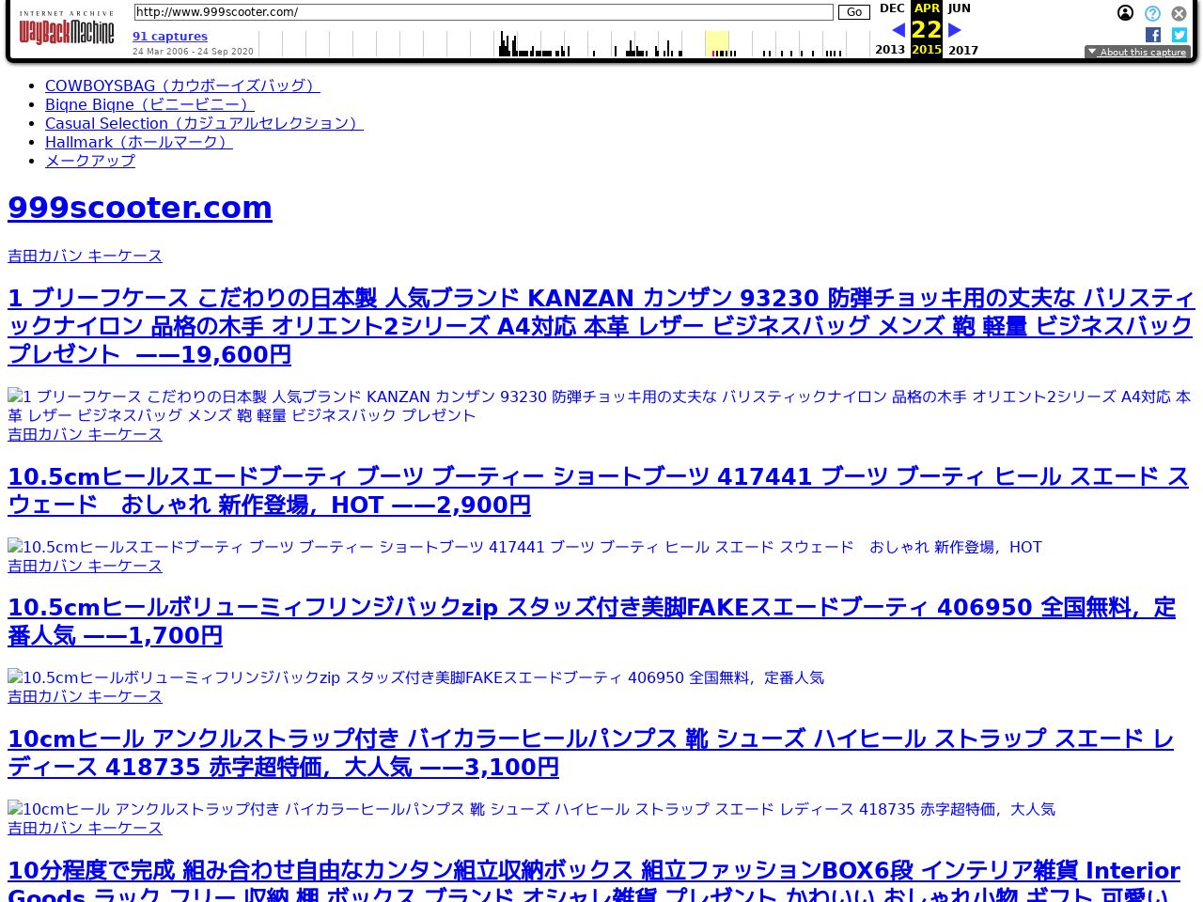Jump to DEC 2013 capture
The image size is (1203, 902).
[x=891, y=8]
